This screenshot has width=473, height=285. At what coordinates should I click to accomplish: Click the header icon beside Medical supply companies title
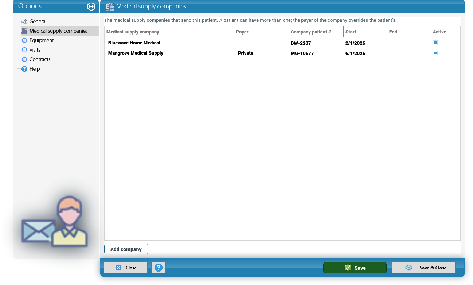pos(110,7)
